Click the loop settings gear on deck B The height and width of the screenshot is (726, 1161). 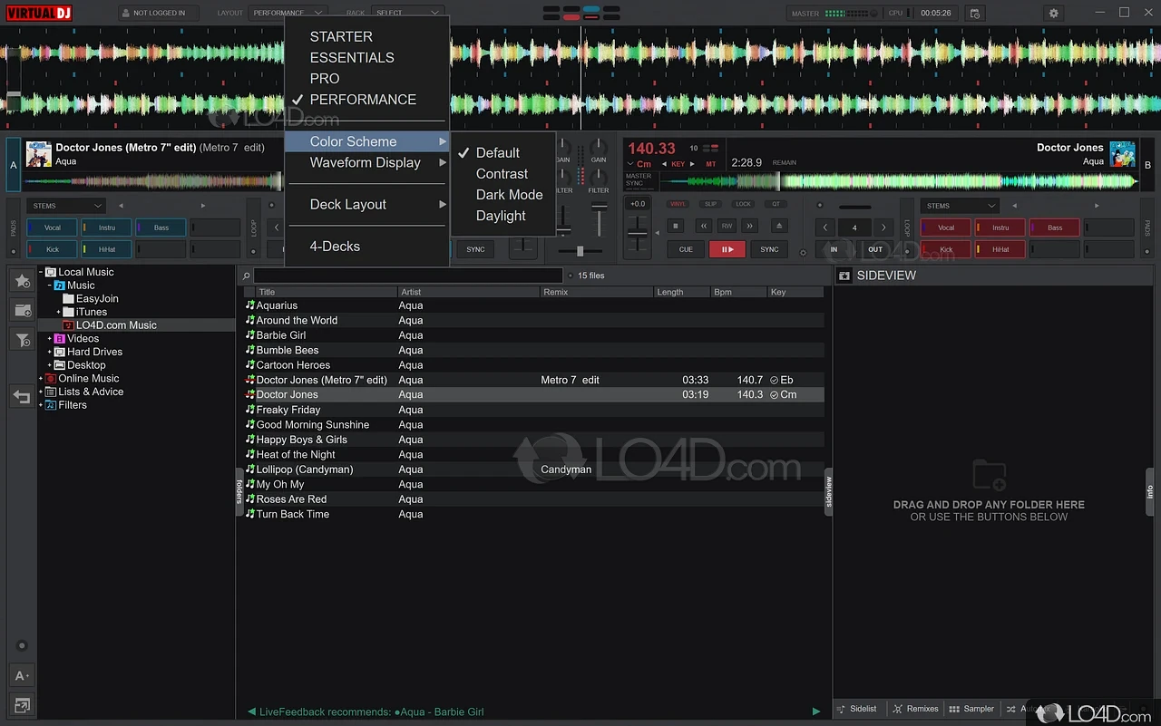(802, 251)
